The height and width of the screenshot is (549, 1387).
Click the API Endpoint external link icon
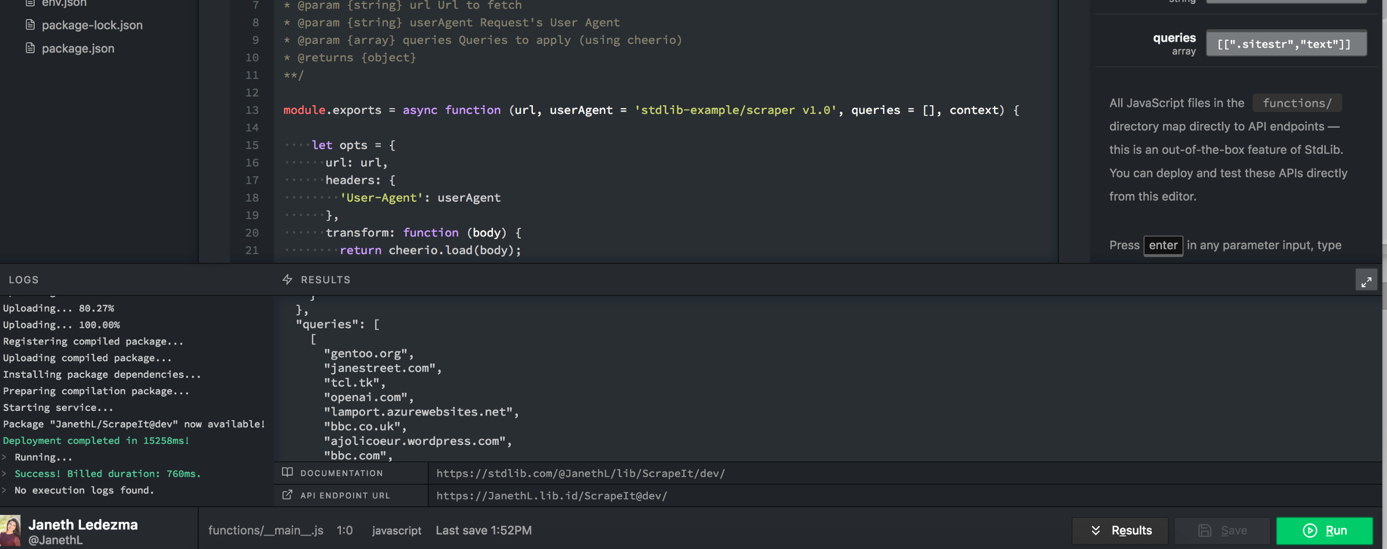287,495
